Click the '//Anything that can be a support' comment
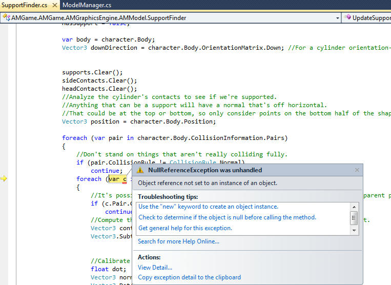This screenshot has height=285, width=391. (194, 105)
